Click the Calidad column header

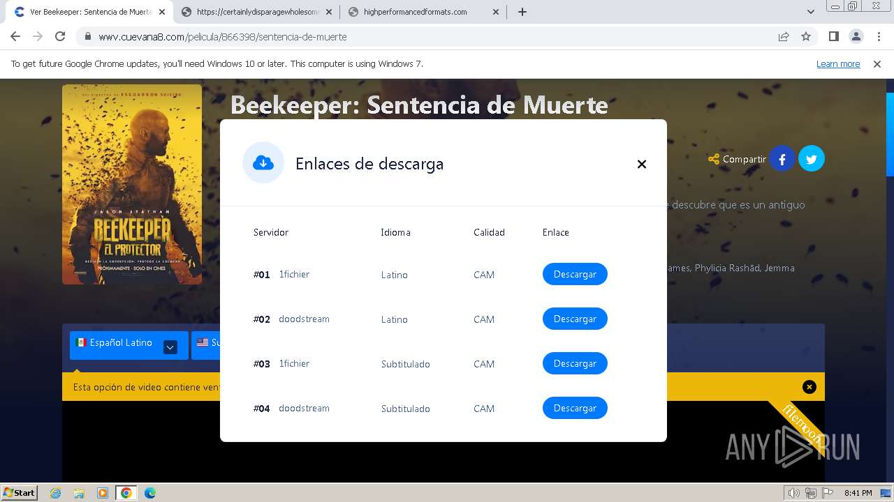(489, 232)
